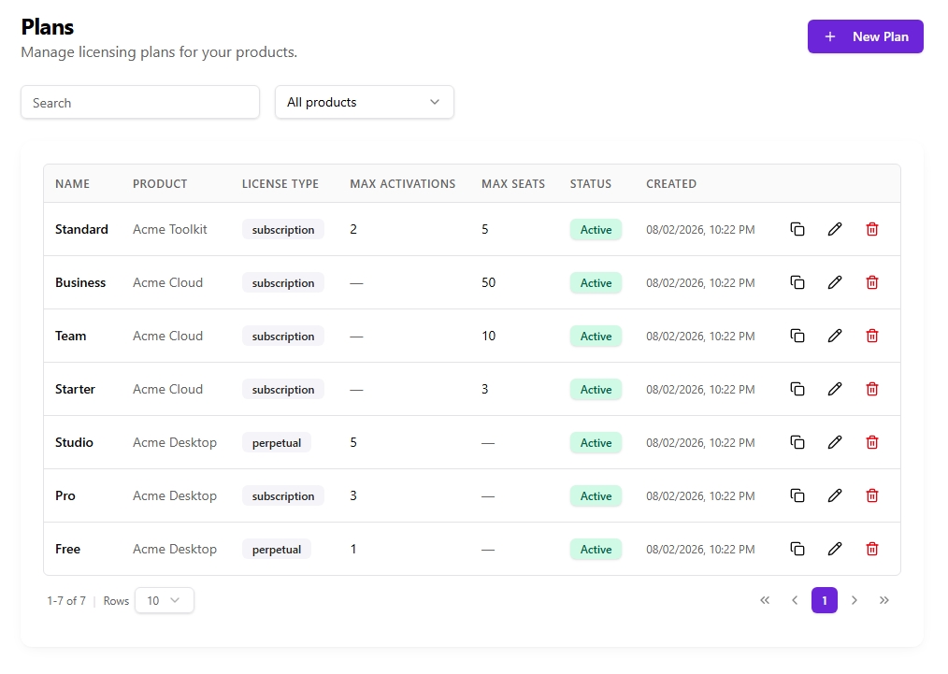
Task: Click the Pro plan name
Action: [x=65, y=495]
